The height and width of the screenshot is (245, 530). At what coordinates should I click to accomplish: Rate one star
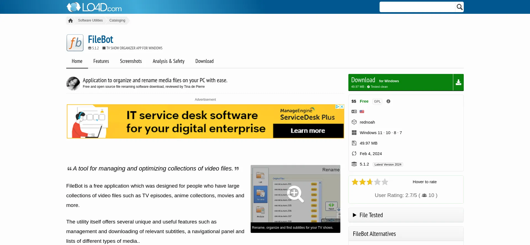click(x=355, y=182)
